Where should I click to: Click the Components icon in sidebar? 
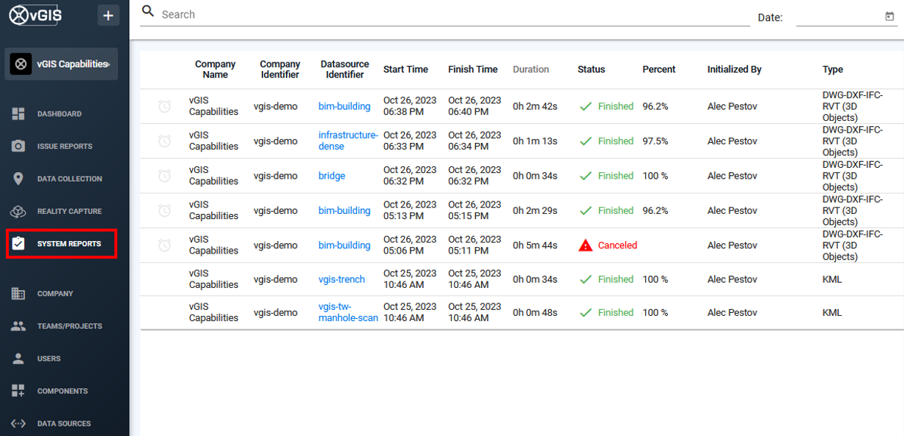[18, 391]
